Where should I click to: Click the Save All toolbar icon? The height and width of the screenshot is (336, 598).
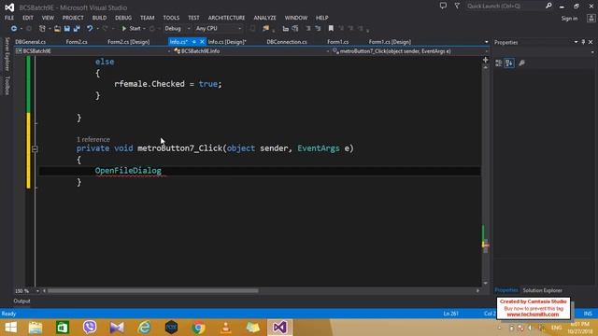[x=77, y=29]
